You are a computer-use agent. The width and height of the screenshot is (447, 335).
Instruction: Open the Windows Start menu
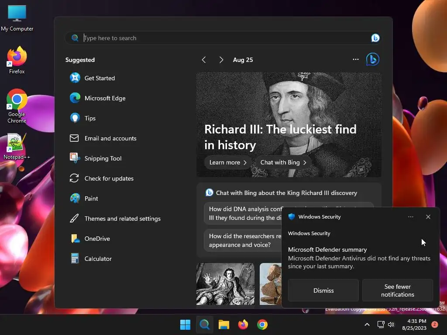pyautogui.click(x=185, y=325)
